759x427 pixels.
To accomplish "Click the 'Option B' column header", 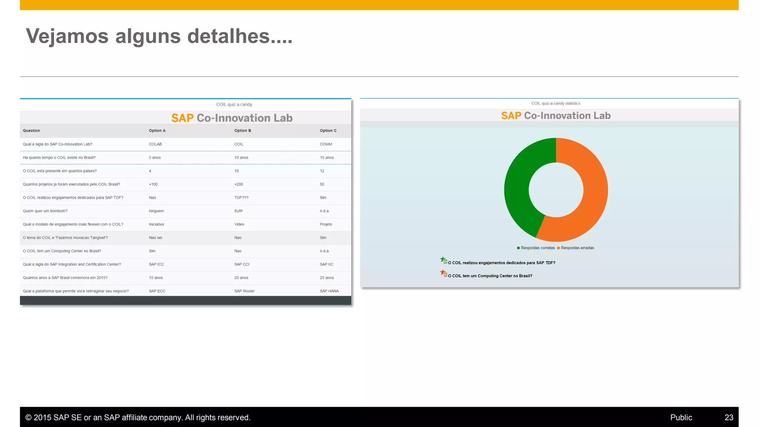I will [x=243, y=130].
